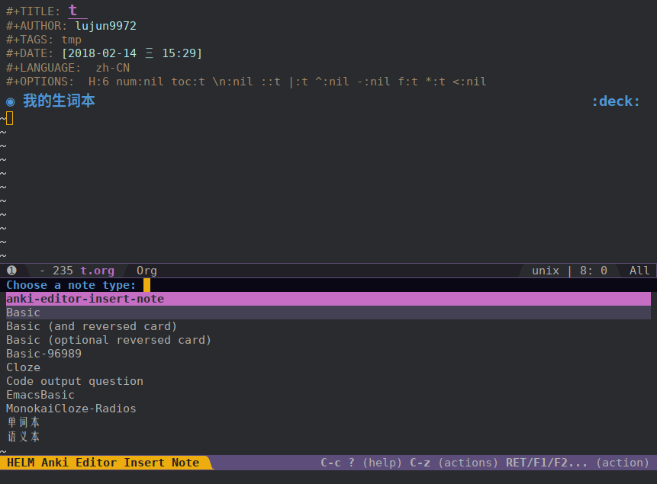Select the highlighted anki-editor-insert-note candidate
This screenshot has width=657, height=484.
tap(85, 298)
